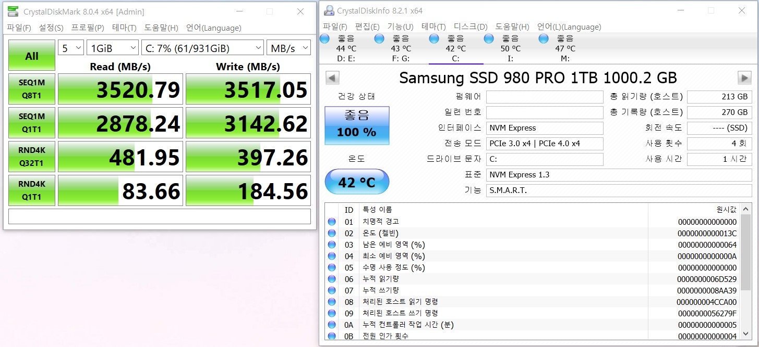Click status orb for 0A 누적 컨트롤러 작업 시간
The width and height of the screenshot is (759, 347).
pos(332,325)
